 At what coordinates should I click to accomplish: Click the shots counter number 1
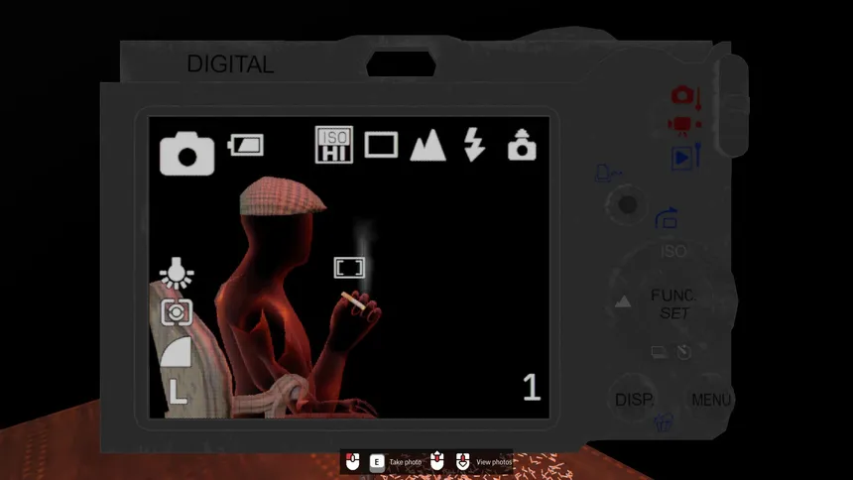(x=532, y=387)
